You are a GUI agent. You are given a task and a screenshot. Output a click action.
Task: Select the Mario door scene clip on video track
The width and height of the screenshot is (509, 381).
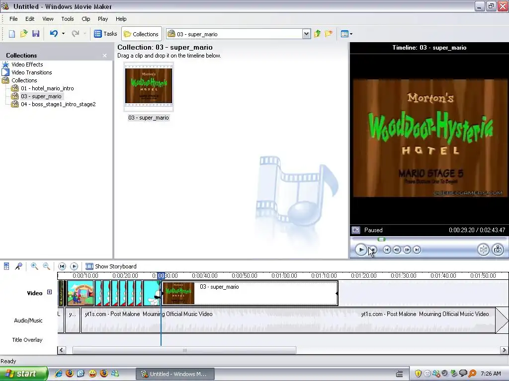tap(81, 293)
